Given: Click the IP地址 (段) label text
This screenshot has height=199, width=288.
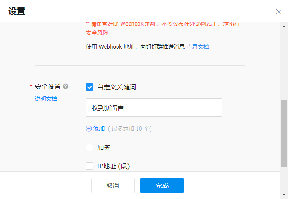Looking at the screenshot, I should click(113, 166).
